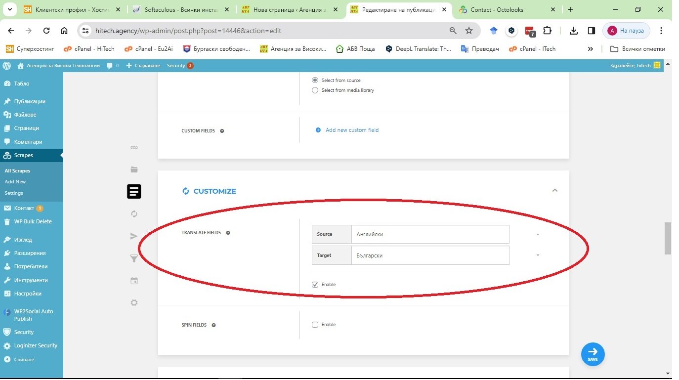This screenshot has height=380, width=679.
Task: Bookmark this page with the star icon
Action: pos(469,31)
